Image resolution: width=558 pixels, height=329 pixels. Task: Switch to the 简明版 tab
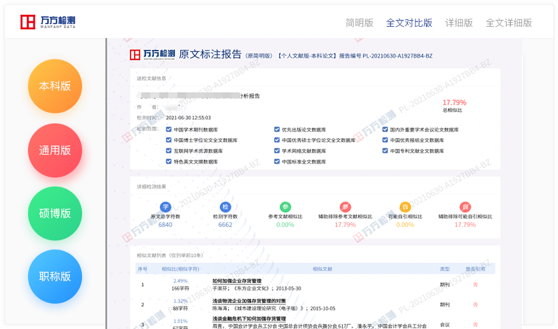point(359,23)
